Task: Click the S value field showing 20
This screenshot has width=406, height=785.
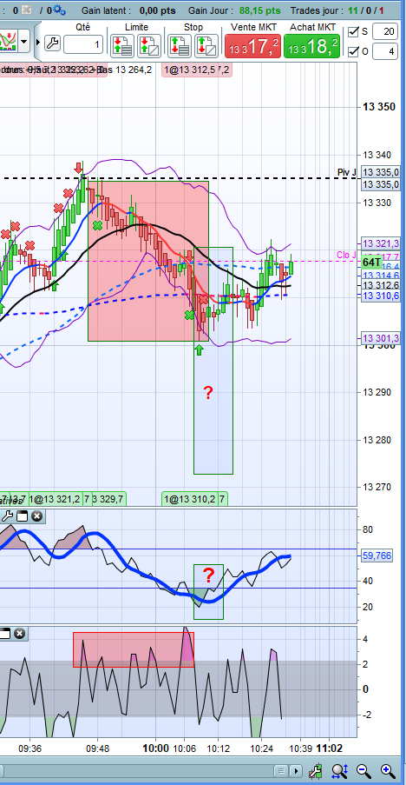Action: (x=385, y=32)
